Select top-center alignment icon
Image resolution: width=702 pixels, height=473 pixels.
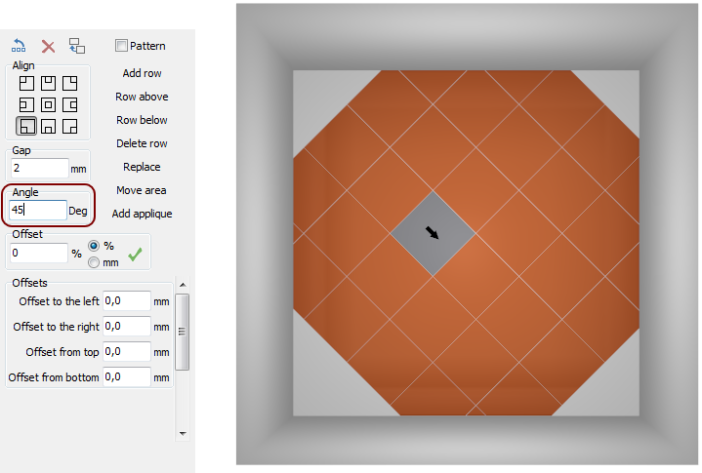[49, 83]
